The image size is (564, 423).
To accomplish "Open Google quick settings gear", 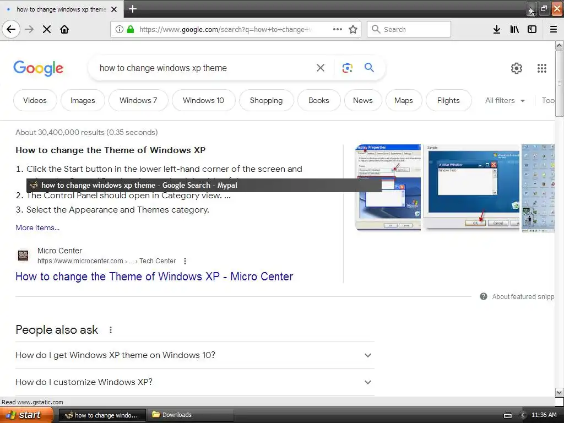I will [x=517, y=68].
